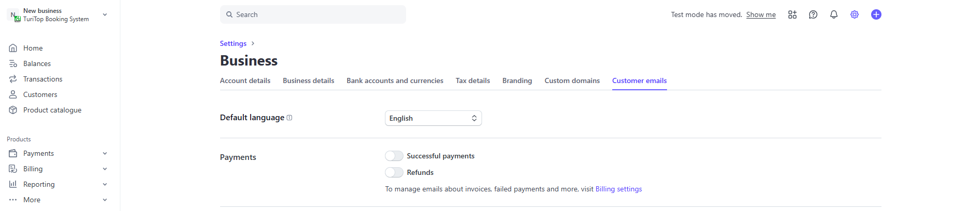Select the Branding tab
The height and width of the screenshot is (211, 976).
517,80
